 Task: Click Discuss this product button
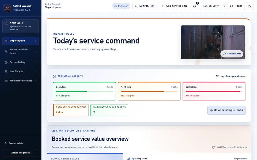21,153
